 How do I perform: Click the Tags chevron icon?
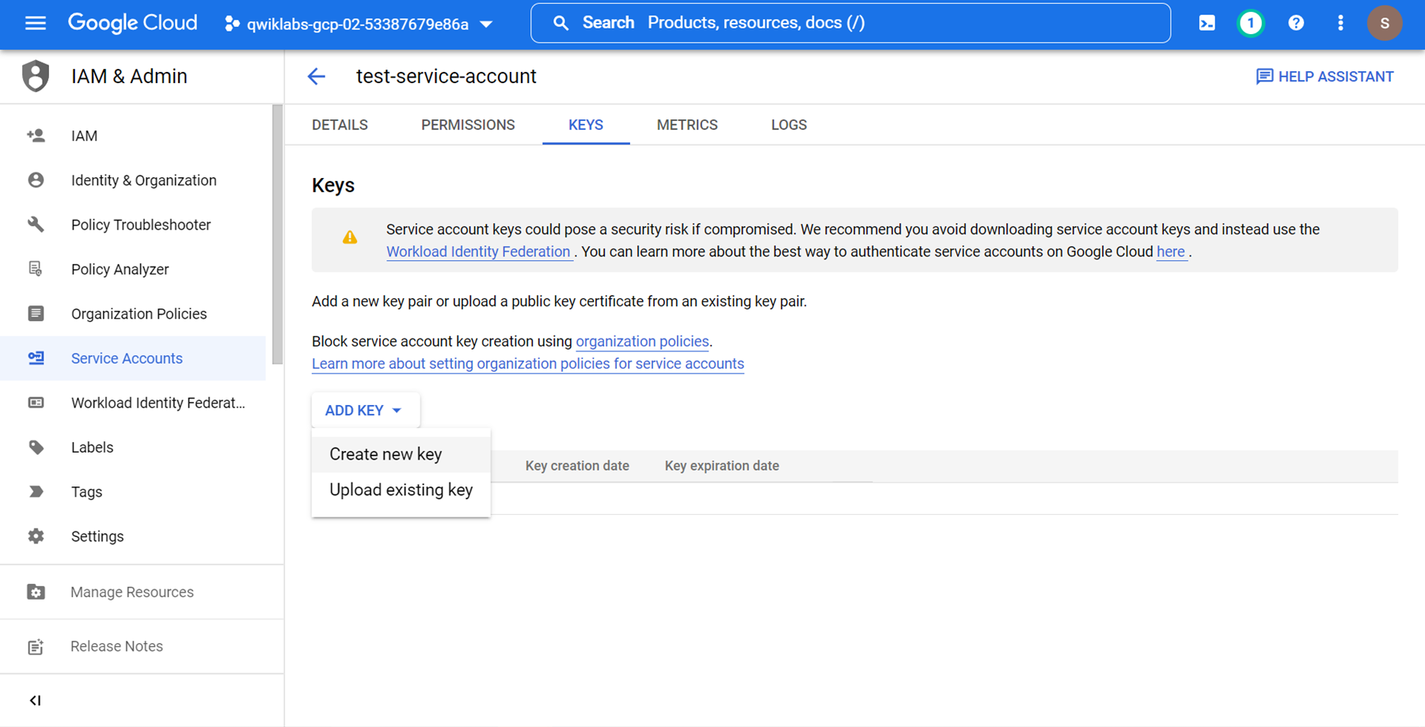coord(36,491)
